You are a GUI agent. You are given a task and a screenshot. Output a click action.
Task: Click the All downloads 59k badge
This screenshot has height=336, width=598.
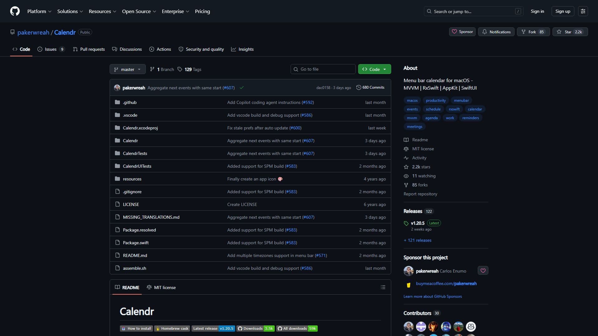[x=297, y=329]
